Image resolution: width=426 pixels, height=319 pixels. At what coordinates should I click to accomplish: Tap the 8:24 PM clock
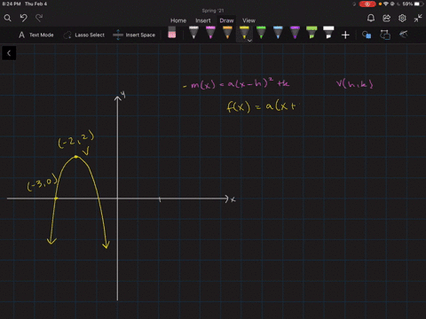coord(12,4)
